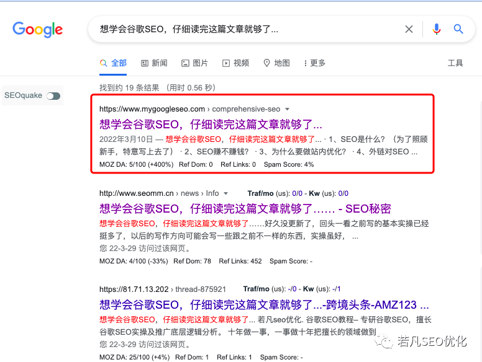Click MOZ DA: 25/100 (+4%) text
The width and height of the screenshot is (482, 362).
click(135, 358)
